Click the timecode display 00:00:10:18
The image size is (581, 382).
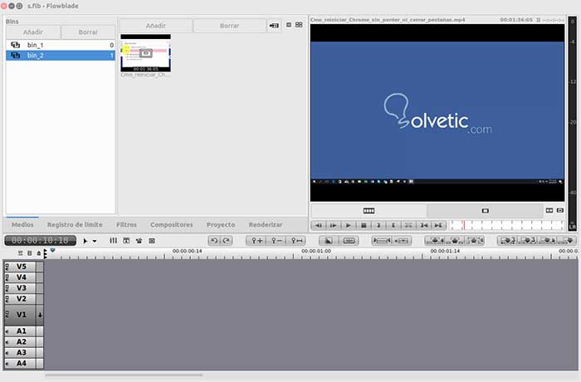click(x=41, y=240)
